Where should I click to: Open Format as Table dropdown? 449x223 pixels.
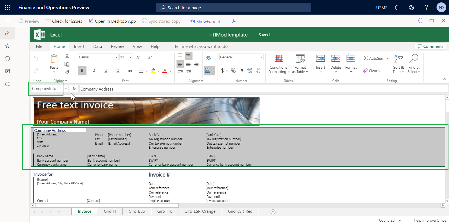[300, 64]
